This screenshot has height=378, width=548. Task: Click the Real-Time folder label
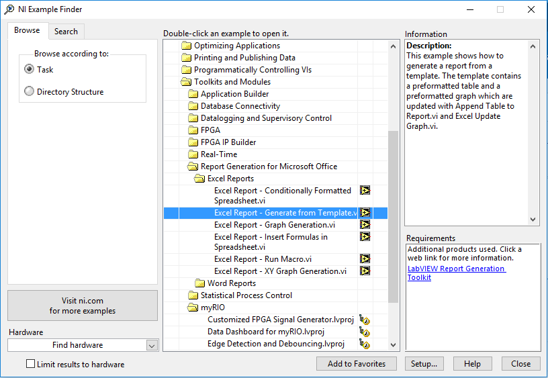pos(219,154)
